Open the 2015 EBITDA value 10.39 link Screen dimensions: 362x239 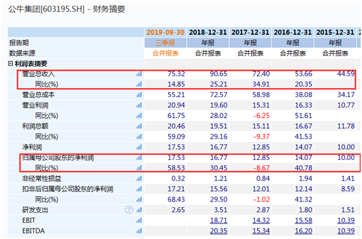346,231
